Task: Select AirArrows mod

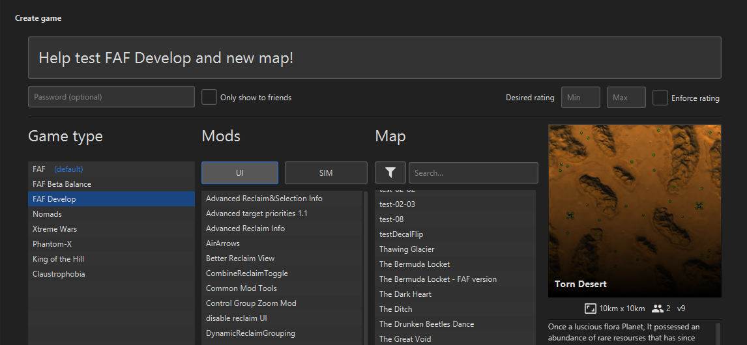Action: (x=282, y=243)
